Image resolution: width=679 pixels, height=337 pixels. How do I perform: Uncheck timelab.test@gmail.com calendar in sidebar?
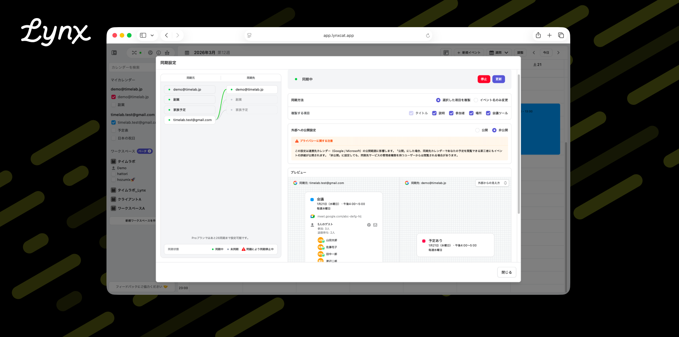[113, 123]
